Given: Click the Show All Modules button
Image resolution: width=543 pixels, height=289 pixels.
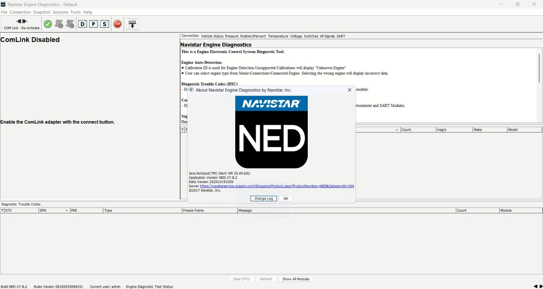Looking at the screenshot, I should click(x=296, y=279).
